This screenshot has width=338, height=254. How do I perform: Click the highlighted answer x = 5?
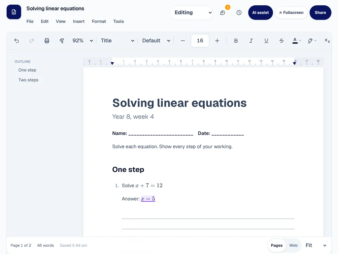(x=148, y=199)
